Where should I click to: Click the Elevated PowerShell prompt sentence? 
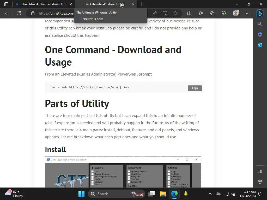point(98,74)
